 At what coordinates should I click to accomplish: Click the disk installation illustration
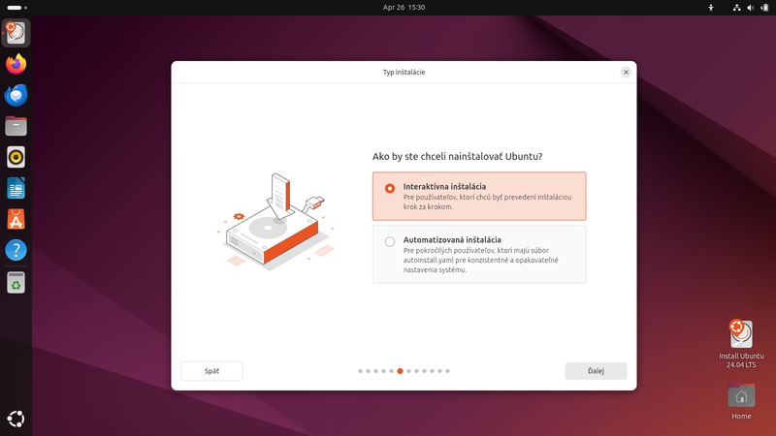click(x=275, y=221)
